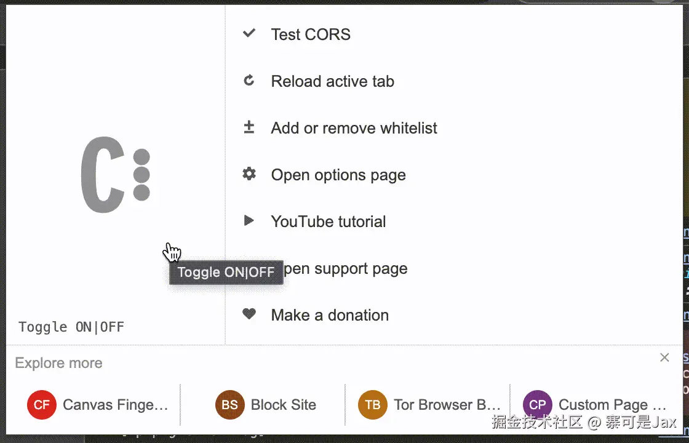Viewport: 689px width, 443px height.
Task: Click the play triangle icon for tutorial
Action: [x=249, y=220]
